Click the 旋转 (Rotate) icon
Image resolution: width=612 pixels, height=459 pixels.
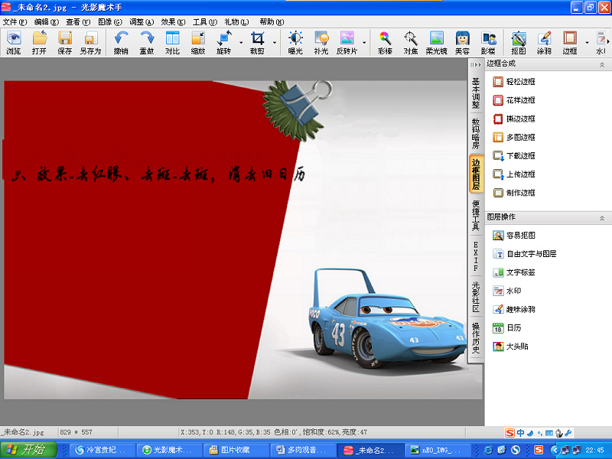click(224, 43)
